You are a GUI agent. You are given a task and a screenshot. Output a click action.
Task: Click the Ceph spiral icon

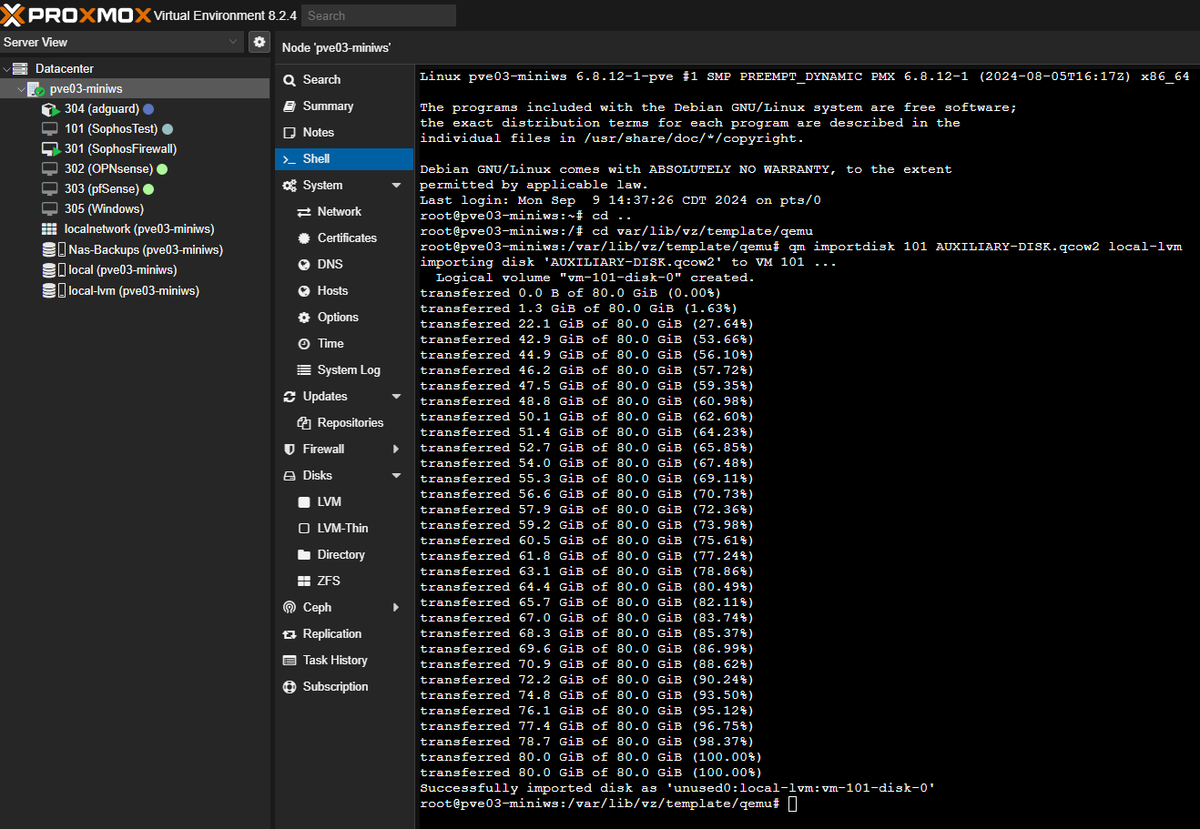[x=290, y=608]
